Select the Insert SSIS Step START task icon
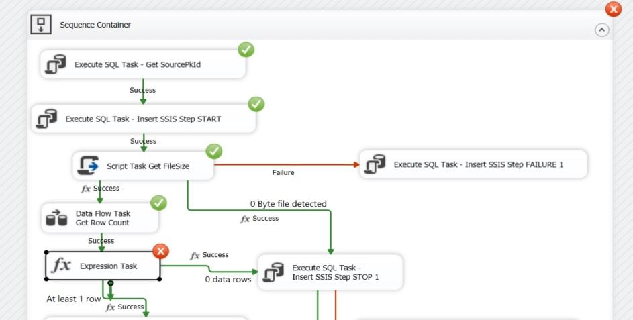Image resolution: width=633 pixels, height=320 pixels. (47, 119)
